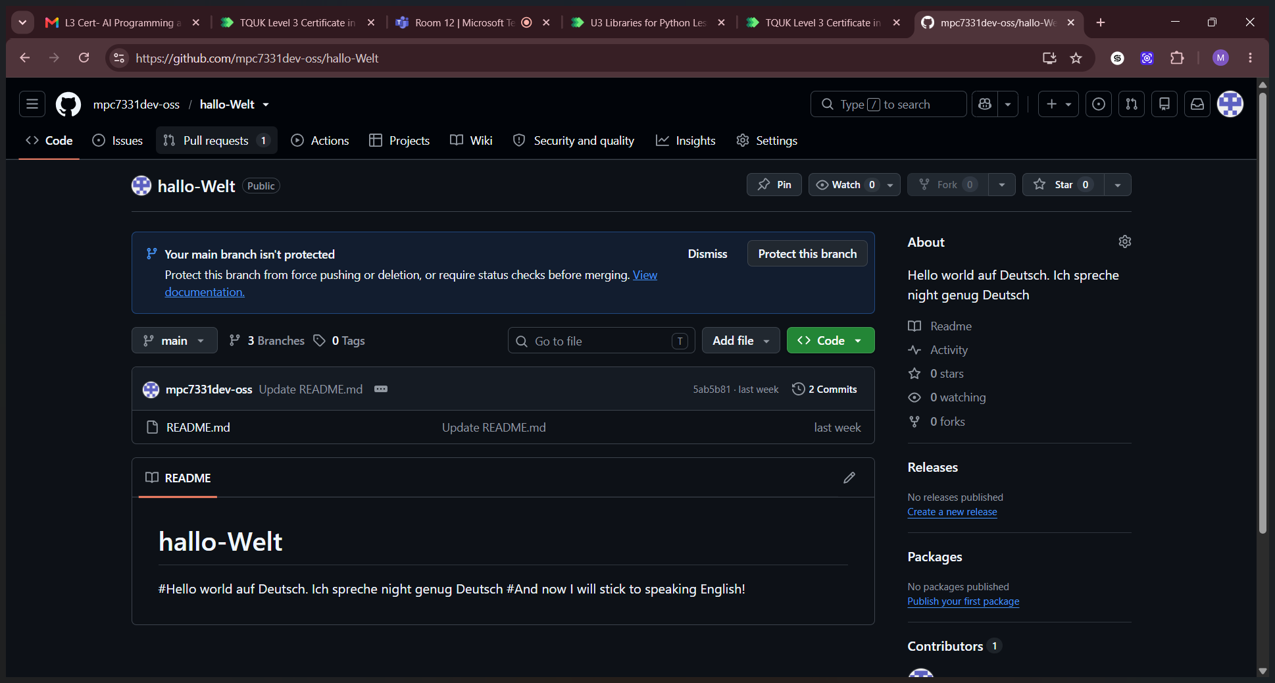Image resolution: width=1275 pixels, height=683 pixels.
Task: Open the browser extensions puzzle icon
Action: click(1177, 58)
